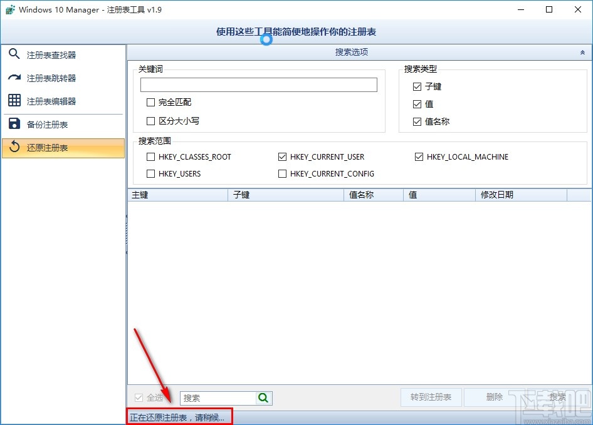Screen dimensions: 593x425
Task: Enable the HKEY_CLASSES_ROOT checkbox
Action: 150,157
